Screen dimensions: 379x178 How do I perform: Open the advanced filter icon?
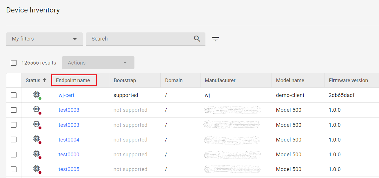point(215,39)
